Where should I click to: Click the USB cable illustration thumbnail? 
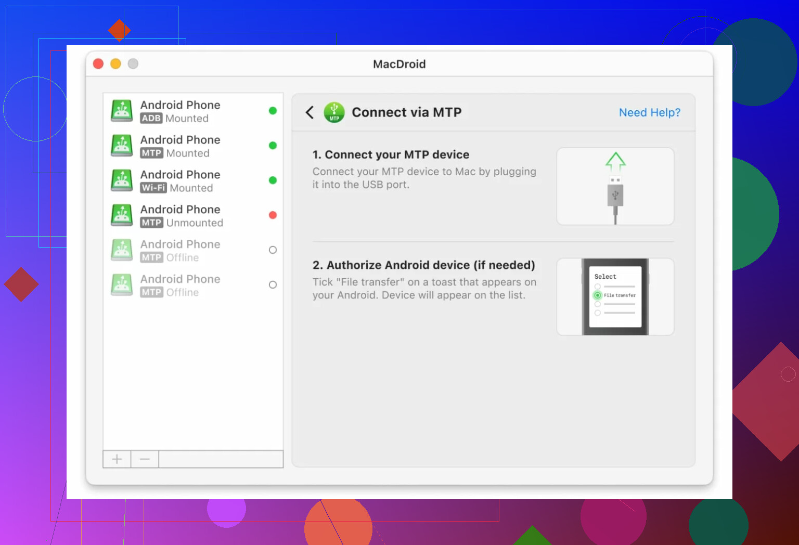pyautogui.click(x=615, y=186)
